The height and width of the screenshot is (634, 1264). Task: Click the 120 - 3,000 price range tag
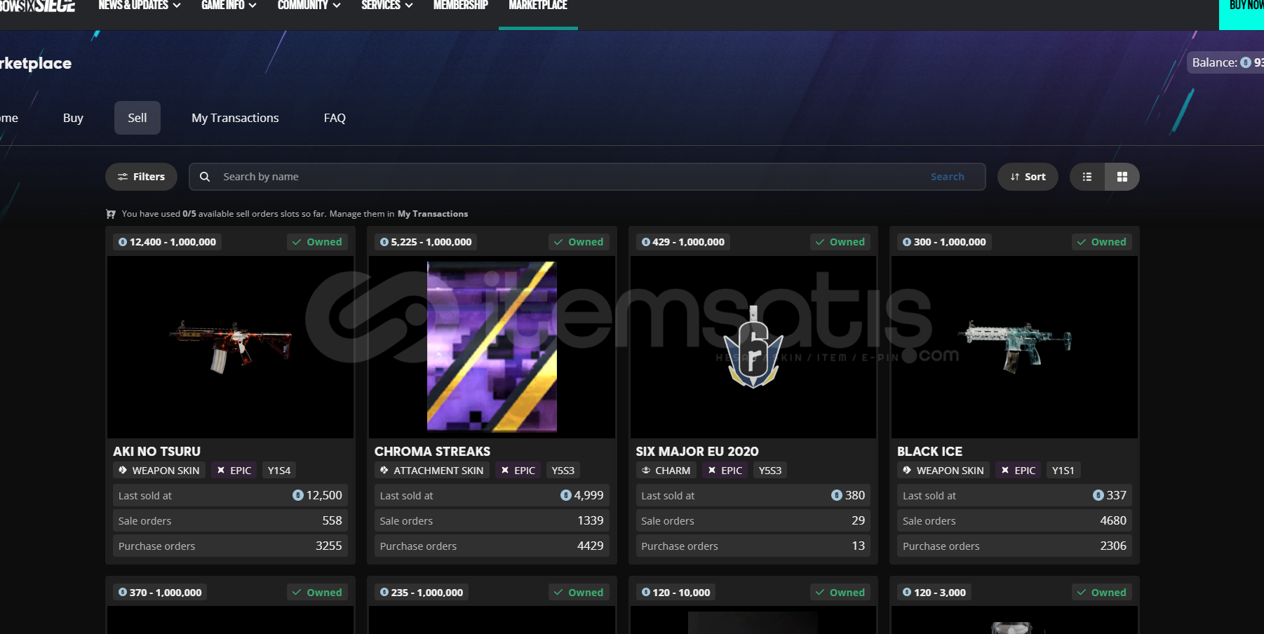(934, 593)
